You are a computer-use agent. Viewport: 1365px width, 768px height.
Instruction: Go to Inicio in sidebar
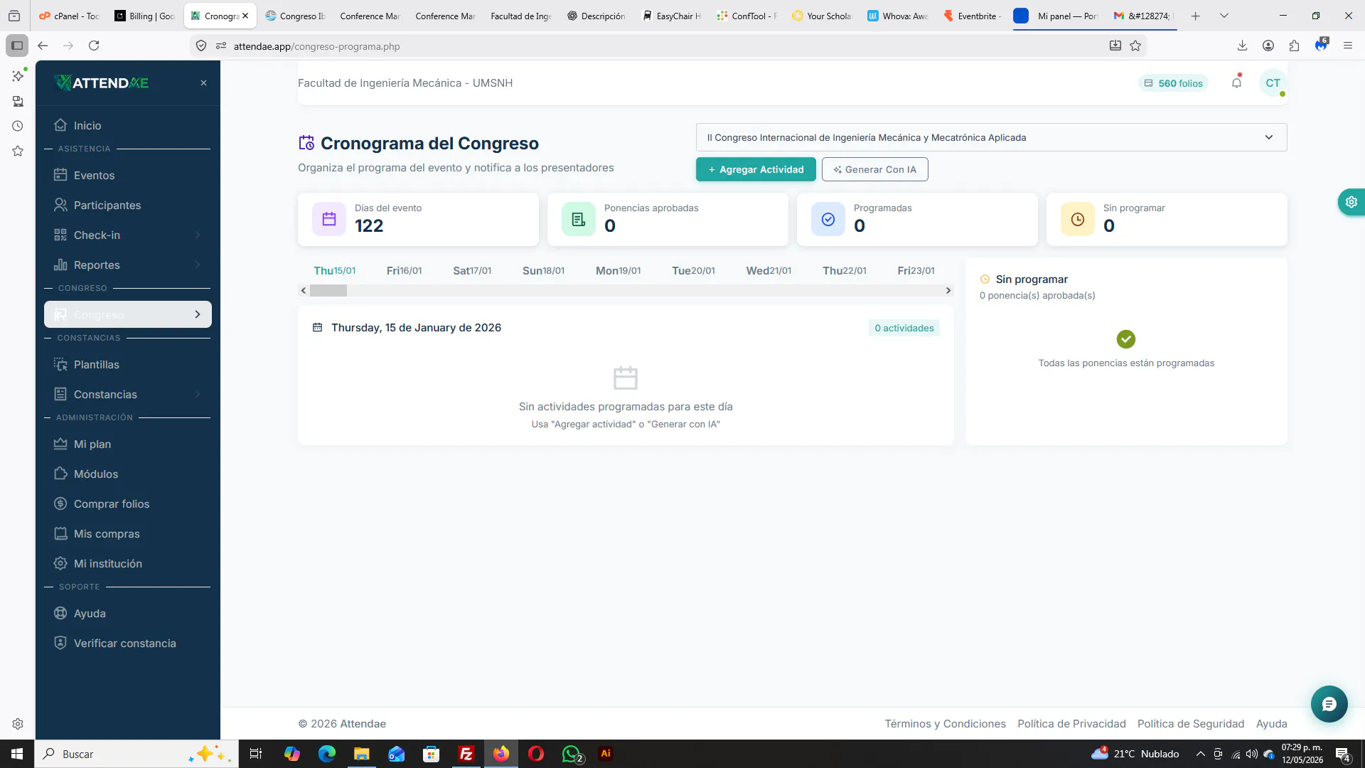click(x=128, y=125)
